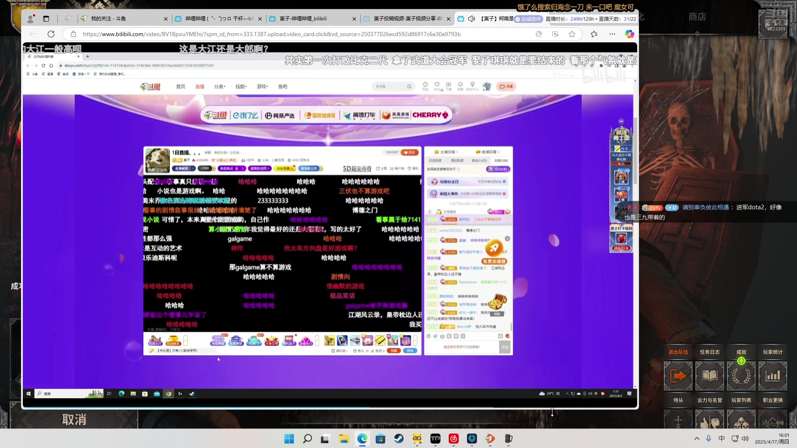Click the browser back arrow
The width and height of the screenshot is (797, 448).
[x=33, y=34]
